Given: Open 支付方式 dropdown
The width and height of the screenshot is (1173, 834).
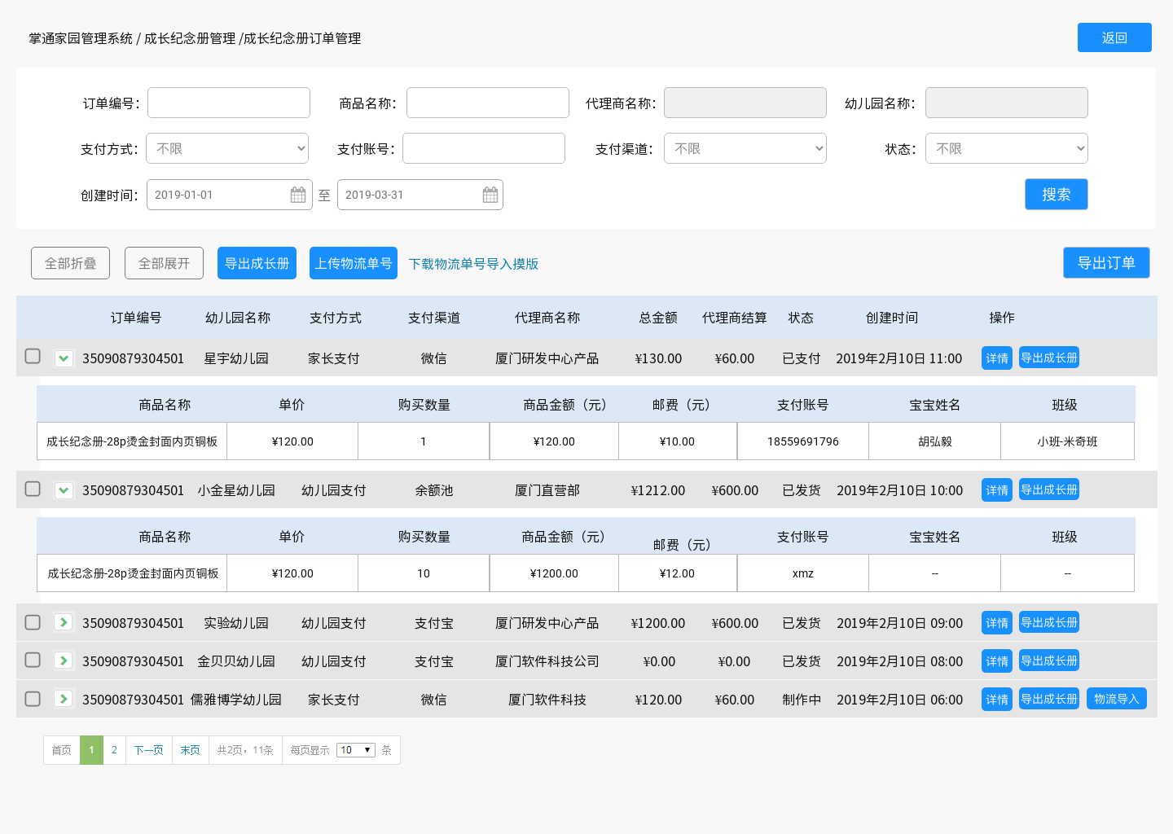Looking at the screenshot, I should point(227,148).
